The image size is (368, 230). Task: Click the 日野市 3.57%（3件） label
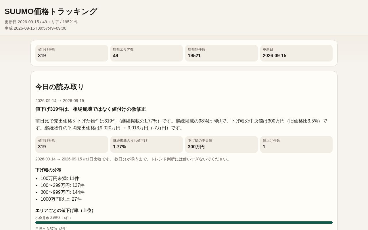[52, 229]
